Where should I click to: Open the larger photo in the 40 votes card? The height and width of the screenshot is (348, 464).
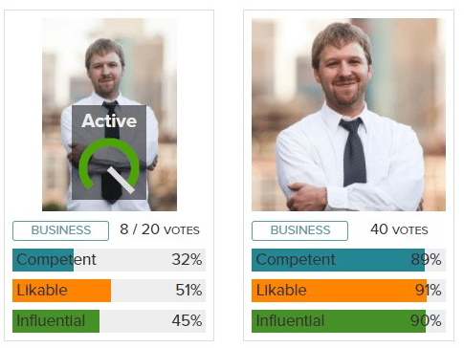pos(348,115)
